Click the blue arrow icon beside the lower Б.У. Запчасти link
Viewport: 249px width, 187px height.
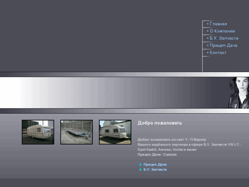(140, 170)
